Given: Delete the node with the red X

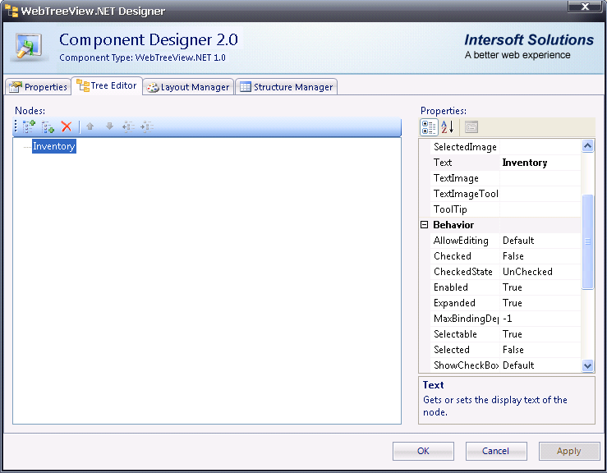Looking at the screenshot, I should [67, 126].
